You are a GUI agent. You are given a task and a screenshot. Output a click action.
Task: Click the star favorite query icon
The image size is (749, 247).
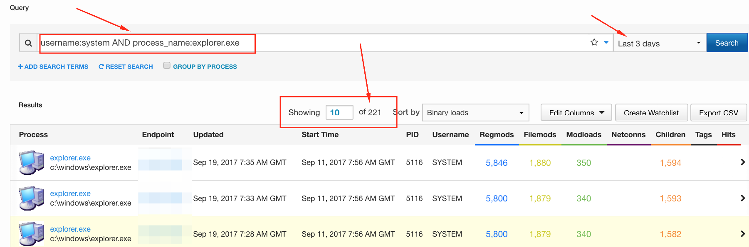594,42
